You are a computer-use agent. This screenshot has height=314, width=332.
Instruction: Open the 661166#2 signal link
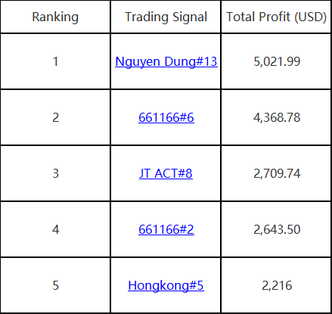[x=166, y=229]
